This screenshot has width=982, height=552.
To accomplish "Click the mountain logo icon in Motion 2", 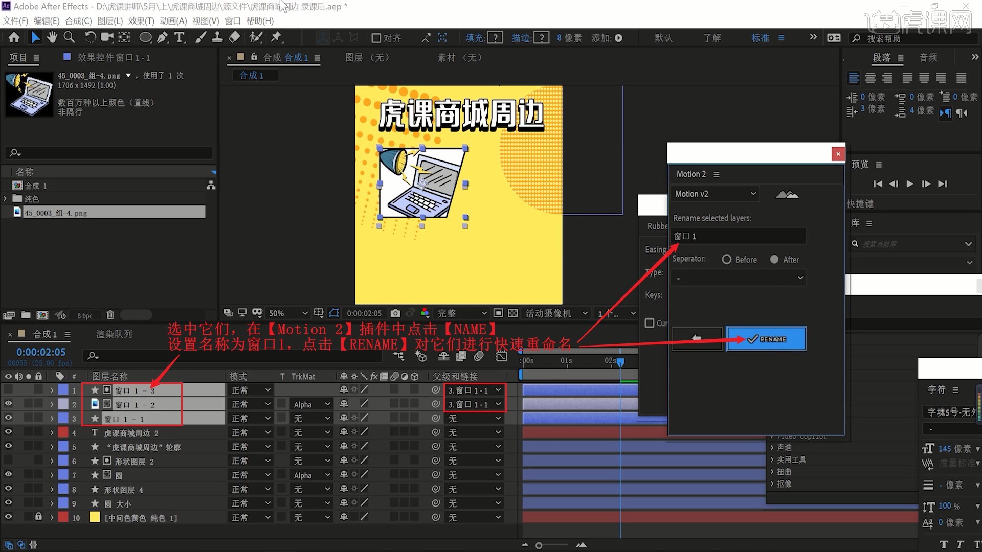I will click(x=787, y=194).
